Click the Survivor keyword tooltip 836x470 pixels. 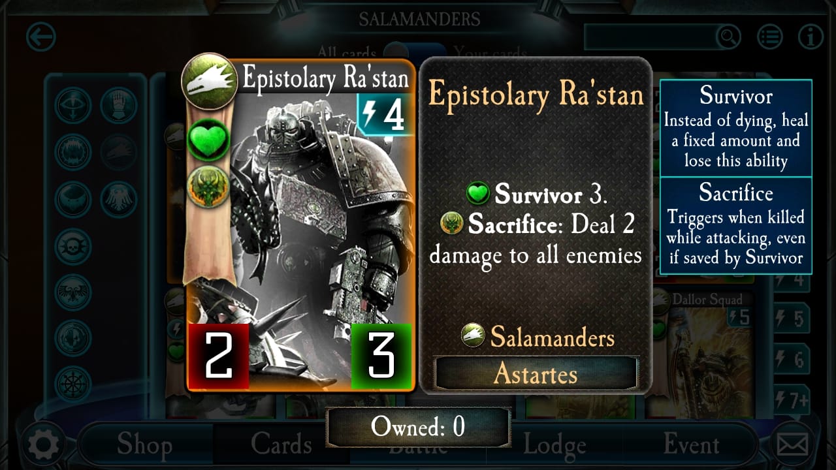point(735,128)
